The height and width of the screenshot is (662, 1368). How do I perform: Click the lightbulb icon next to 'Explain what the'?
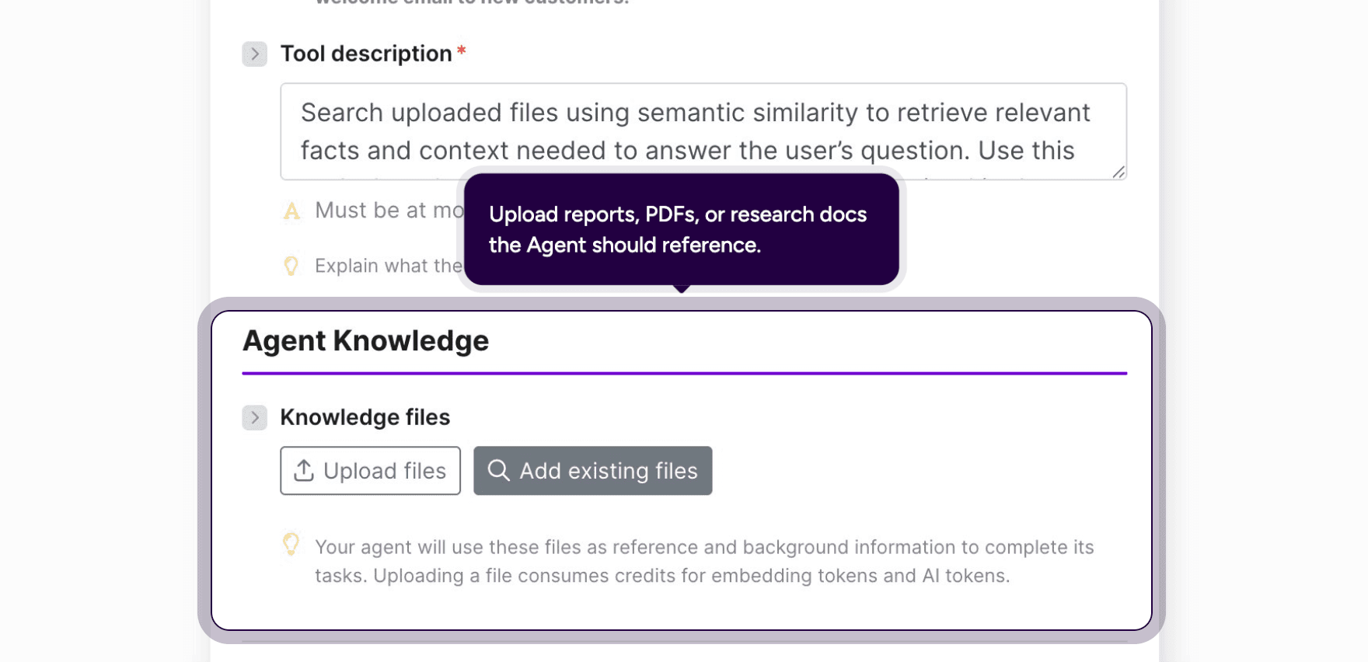click(x=291, y=266)
